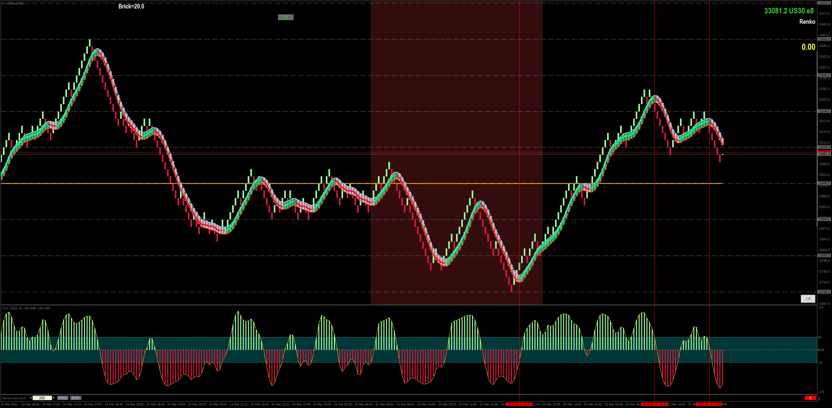Click the red 2022.03.15 12:24 time marker
The width and height of the screenshot is (832, 408).
(519, 404)
